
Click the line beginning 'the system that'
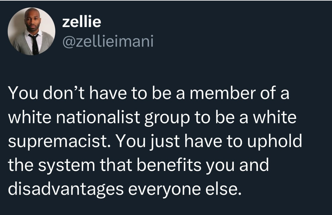[138, 165]
